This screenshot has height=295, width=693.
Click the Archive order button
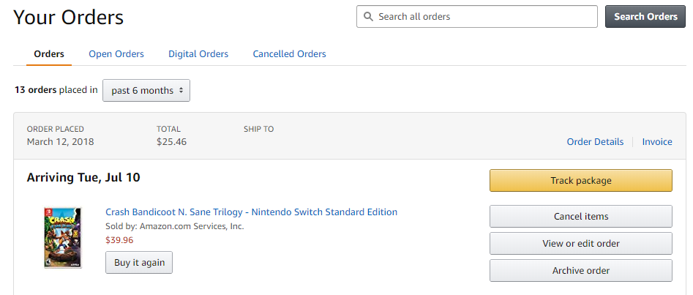click(x=581, y=270)
